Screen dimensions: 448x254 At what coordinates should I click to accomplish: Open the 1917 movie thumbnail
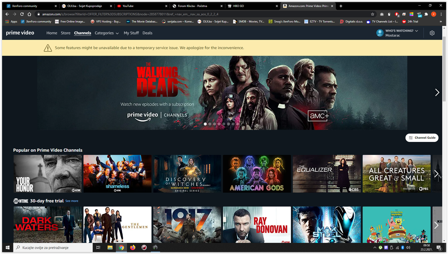[187, 225]
